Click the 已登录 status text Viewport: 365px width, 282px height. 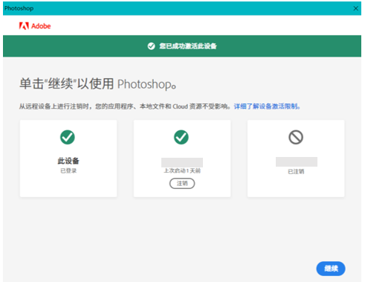[68, 170]
